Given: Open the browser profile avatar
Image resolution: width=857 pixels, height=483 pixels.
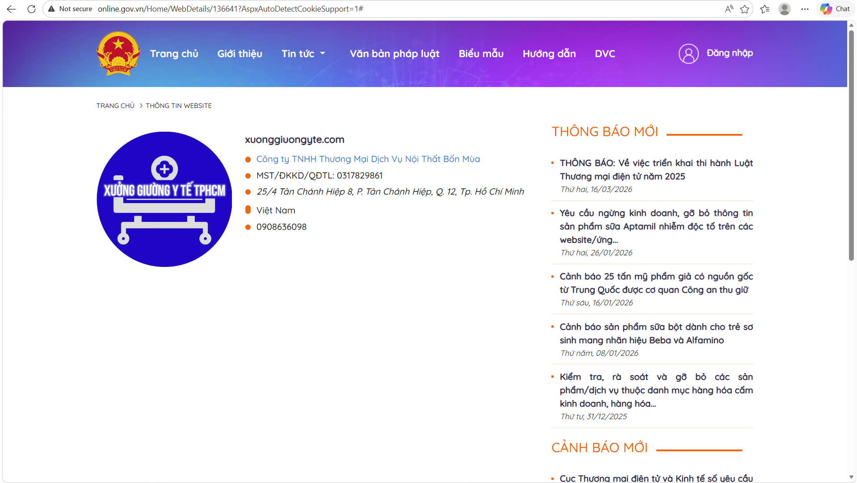Looking at the screenshot, I should (x=785, y=8).
